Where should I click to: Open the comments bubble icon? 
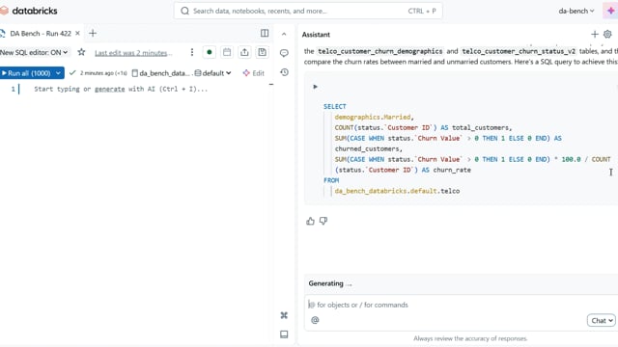coord(284,53)
